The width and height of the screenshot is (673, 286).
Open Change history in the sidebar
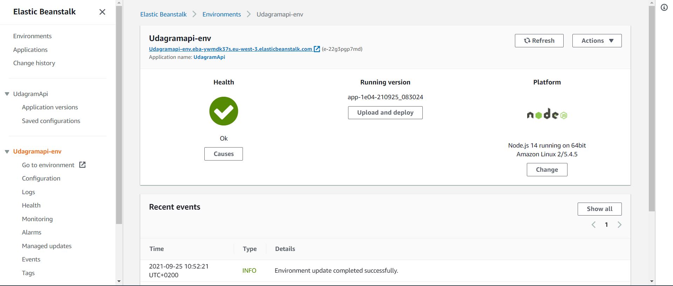tap(34, 63)
